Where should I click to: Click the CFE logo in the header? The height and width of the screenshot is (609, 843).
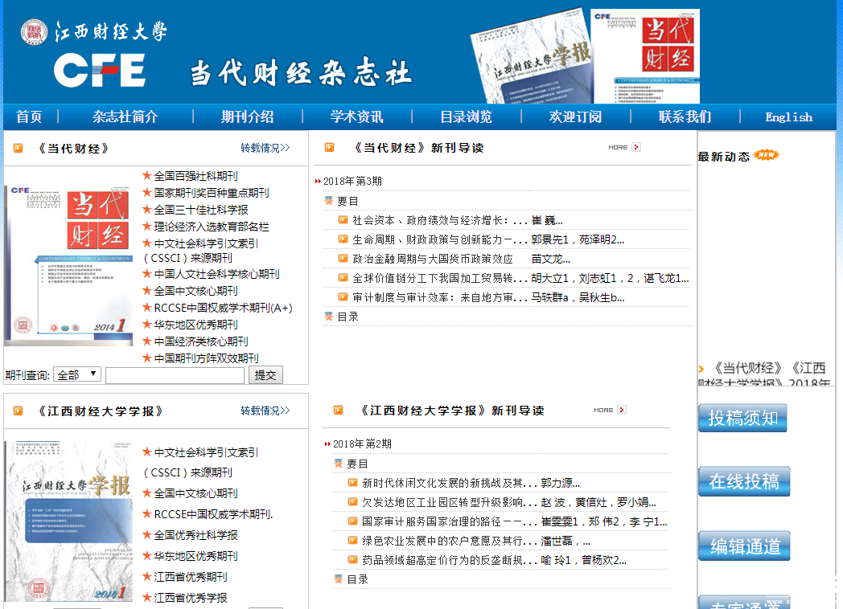point(100,70)
